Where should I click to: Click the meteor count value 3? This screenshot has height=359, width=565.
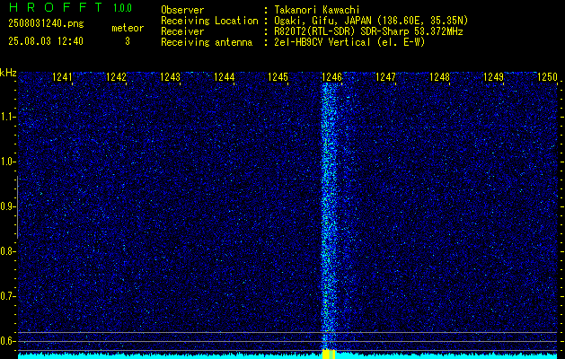point(128,41)
